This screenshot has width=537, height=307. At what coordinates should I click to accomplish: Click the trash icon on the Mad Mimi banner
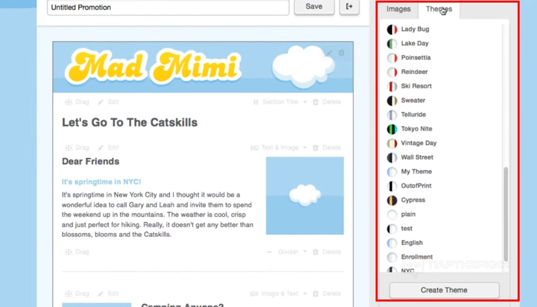click(x=341, y=53)
